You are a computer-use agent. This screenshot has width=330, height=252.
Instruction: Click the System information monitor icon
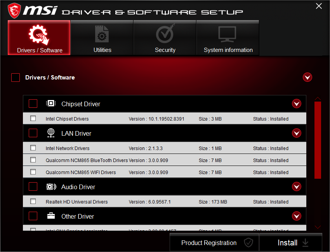click(x=228, y=34)
